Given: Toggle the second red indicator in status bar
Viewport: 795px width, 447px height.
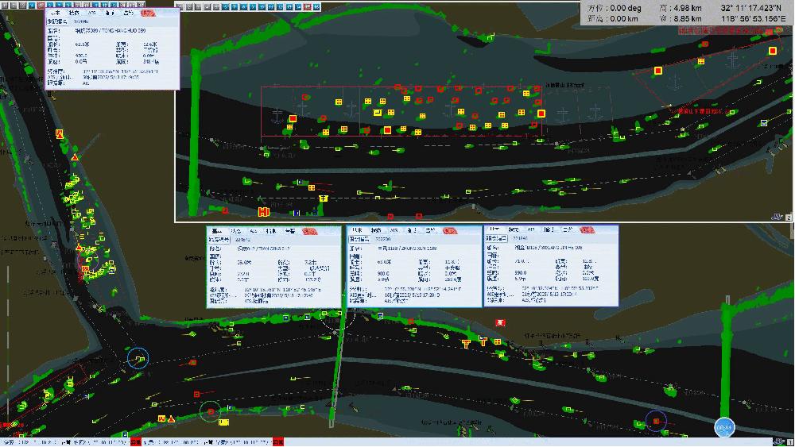Looking at the screenshot, I should (277, 442).
